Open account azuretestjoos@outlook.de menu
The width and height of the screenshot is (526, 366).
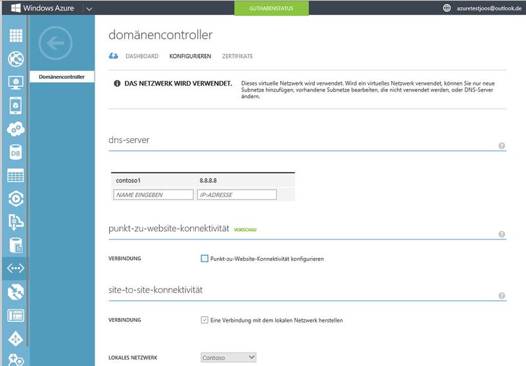489,8
